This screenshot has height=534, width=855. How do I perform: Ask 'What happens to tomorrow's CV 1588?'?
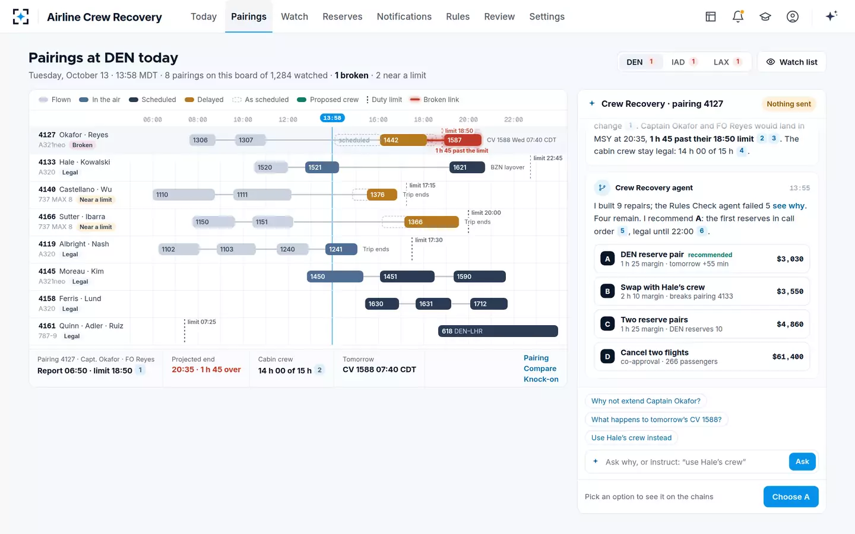pyautogui.click(x=657, y=419)
